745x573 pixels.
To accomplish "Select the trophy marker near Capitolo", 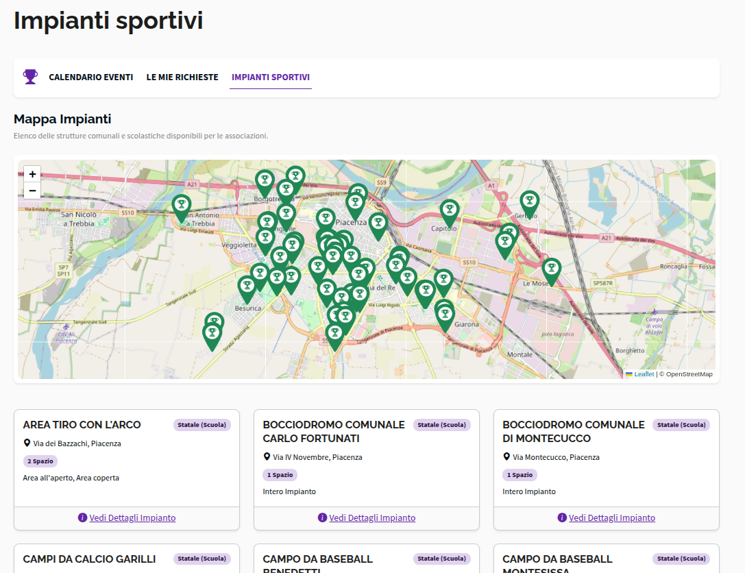I will tap(450, 213).
